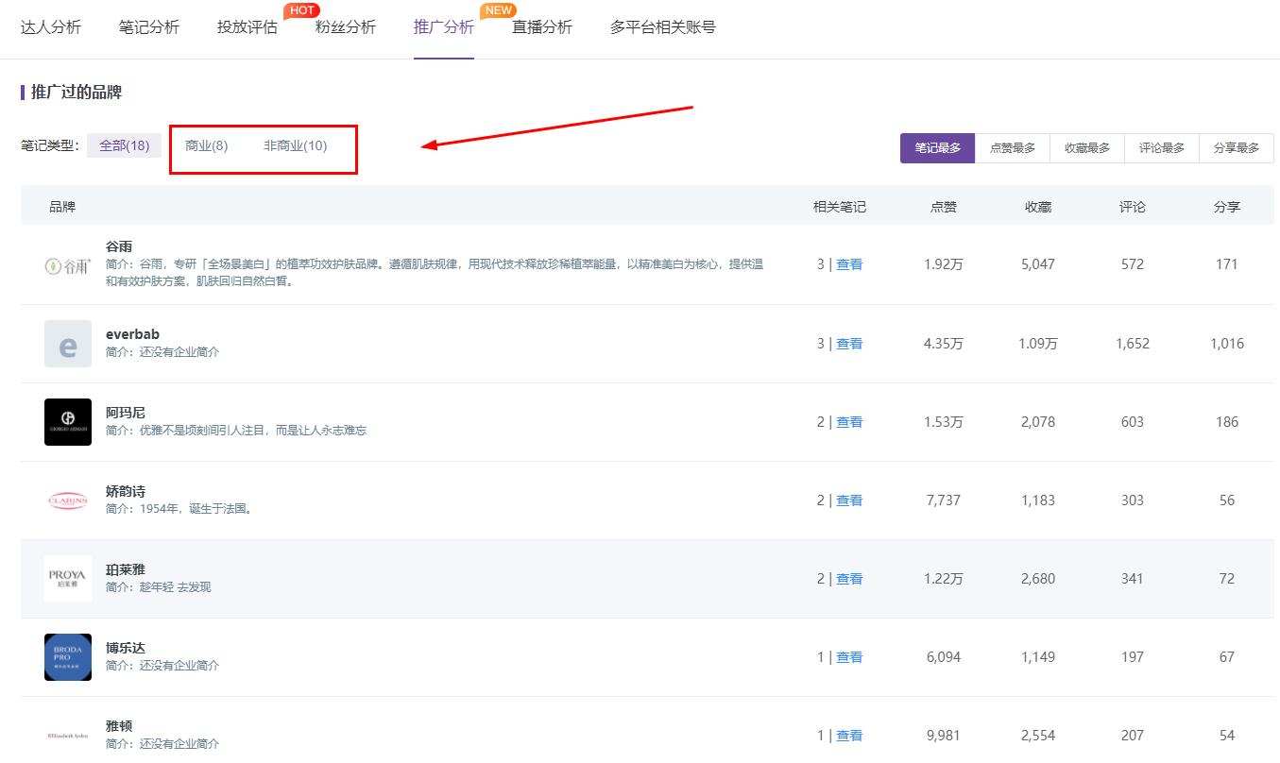Sort brands by 分享最多

[x=1237, y=148]
